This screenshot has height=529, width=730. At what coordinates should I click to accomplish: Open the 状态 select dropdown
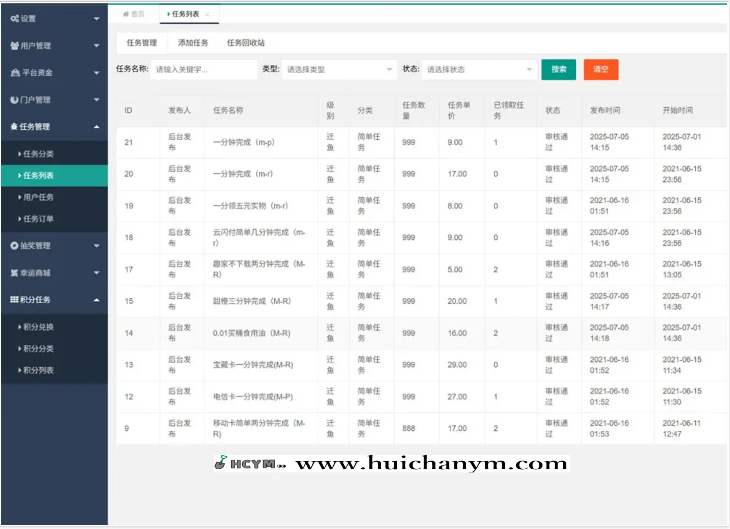pos(479,69)
